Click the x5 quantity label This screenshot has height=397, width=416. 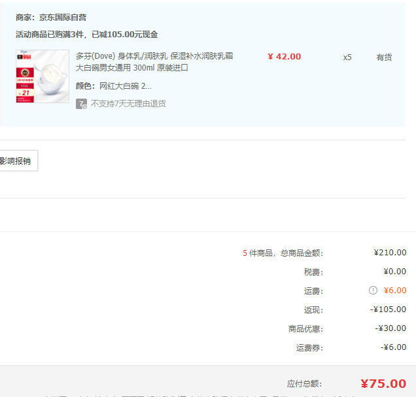347,57
